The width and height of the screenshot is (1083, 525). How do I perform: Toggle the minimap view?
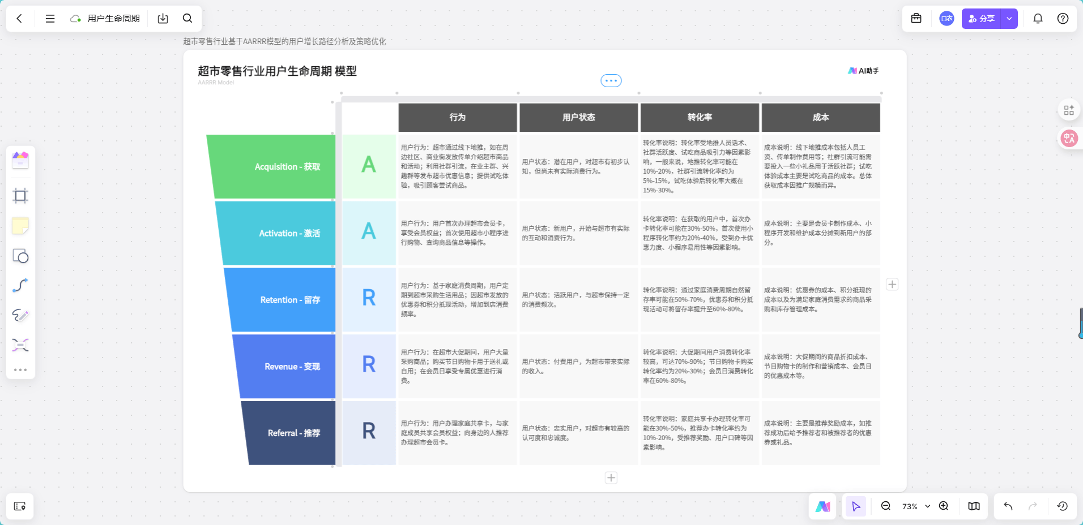[x=974, y=506]
